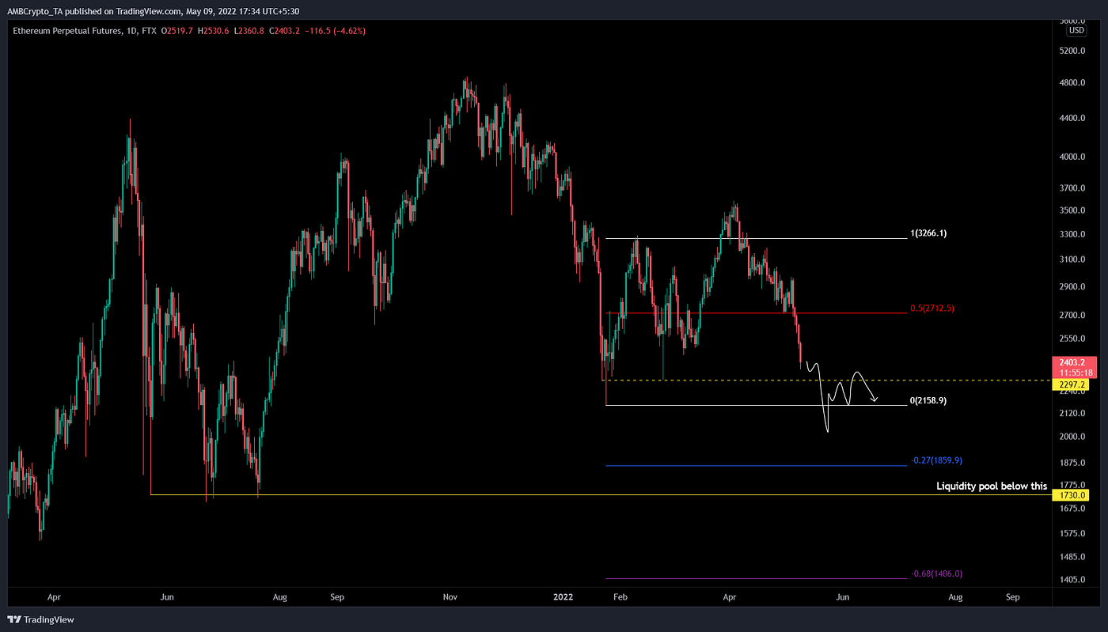
Task: Toggle the 0(2158.9) Fibonacci base level
Action: pyautogui.click(x=928, y=400)
